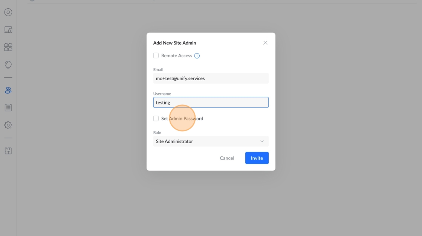Click the Remote Access label text

(177, 56)
